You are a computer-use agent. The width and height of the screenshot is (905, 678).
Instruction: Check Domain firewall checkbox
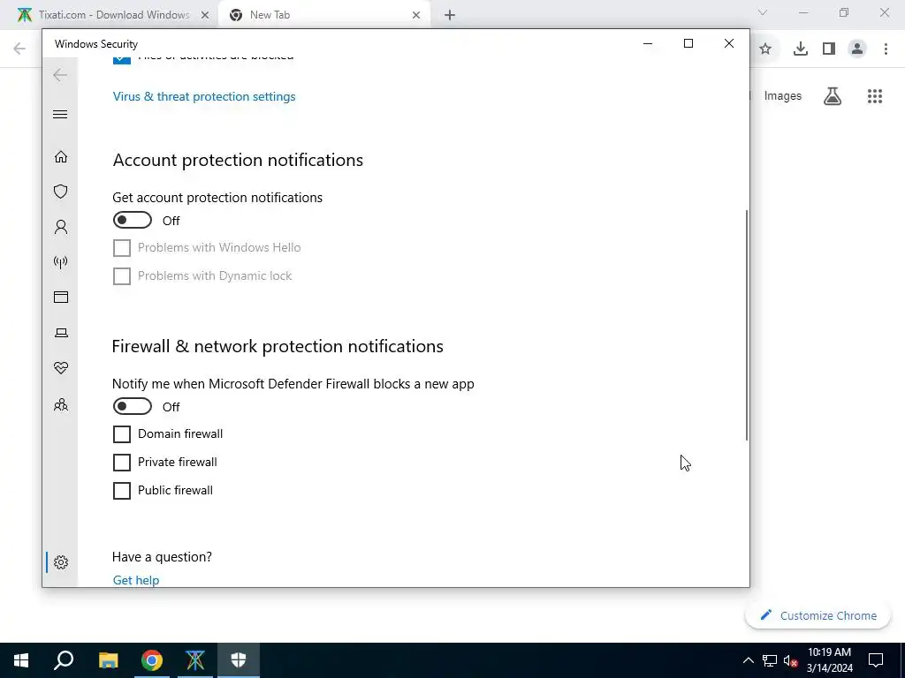tap(122, 434)
